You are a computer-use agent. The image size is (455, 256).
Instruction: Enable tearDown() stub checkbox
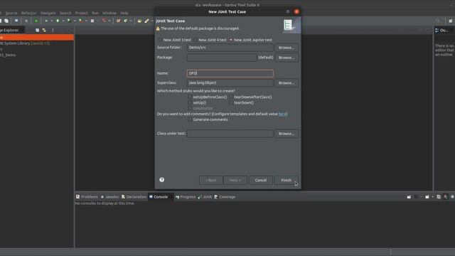tap(231, 102)
